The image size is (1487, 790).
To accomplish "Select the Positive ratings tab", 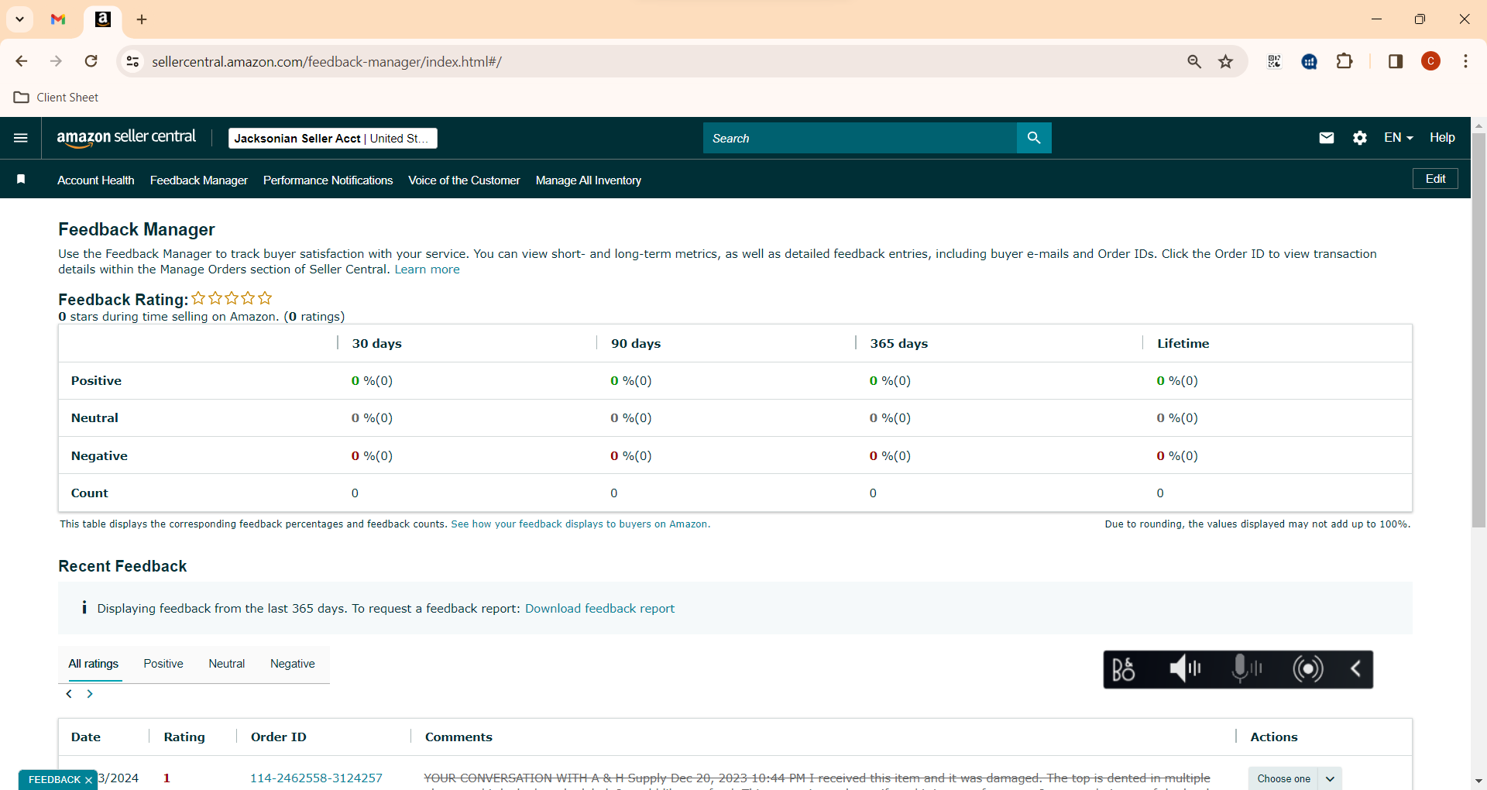I will pyautogui.click(x=163, y=664).
